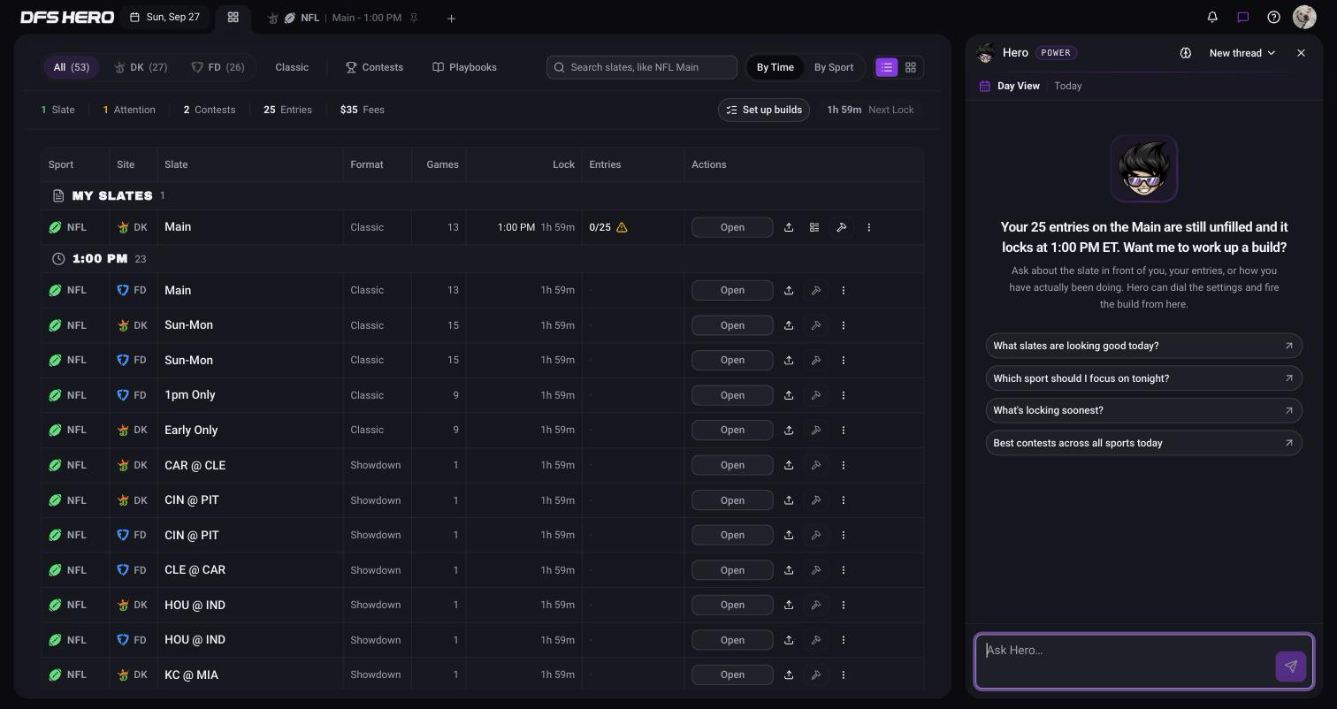This screenshot has width=1337, height=709.
Task: Select the Classic format filter
Action: point(292,67)
